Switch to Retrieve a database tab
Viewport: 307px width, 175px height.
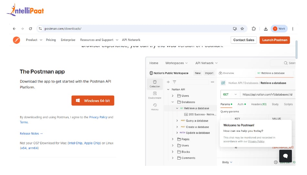(271, 73)
